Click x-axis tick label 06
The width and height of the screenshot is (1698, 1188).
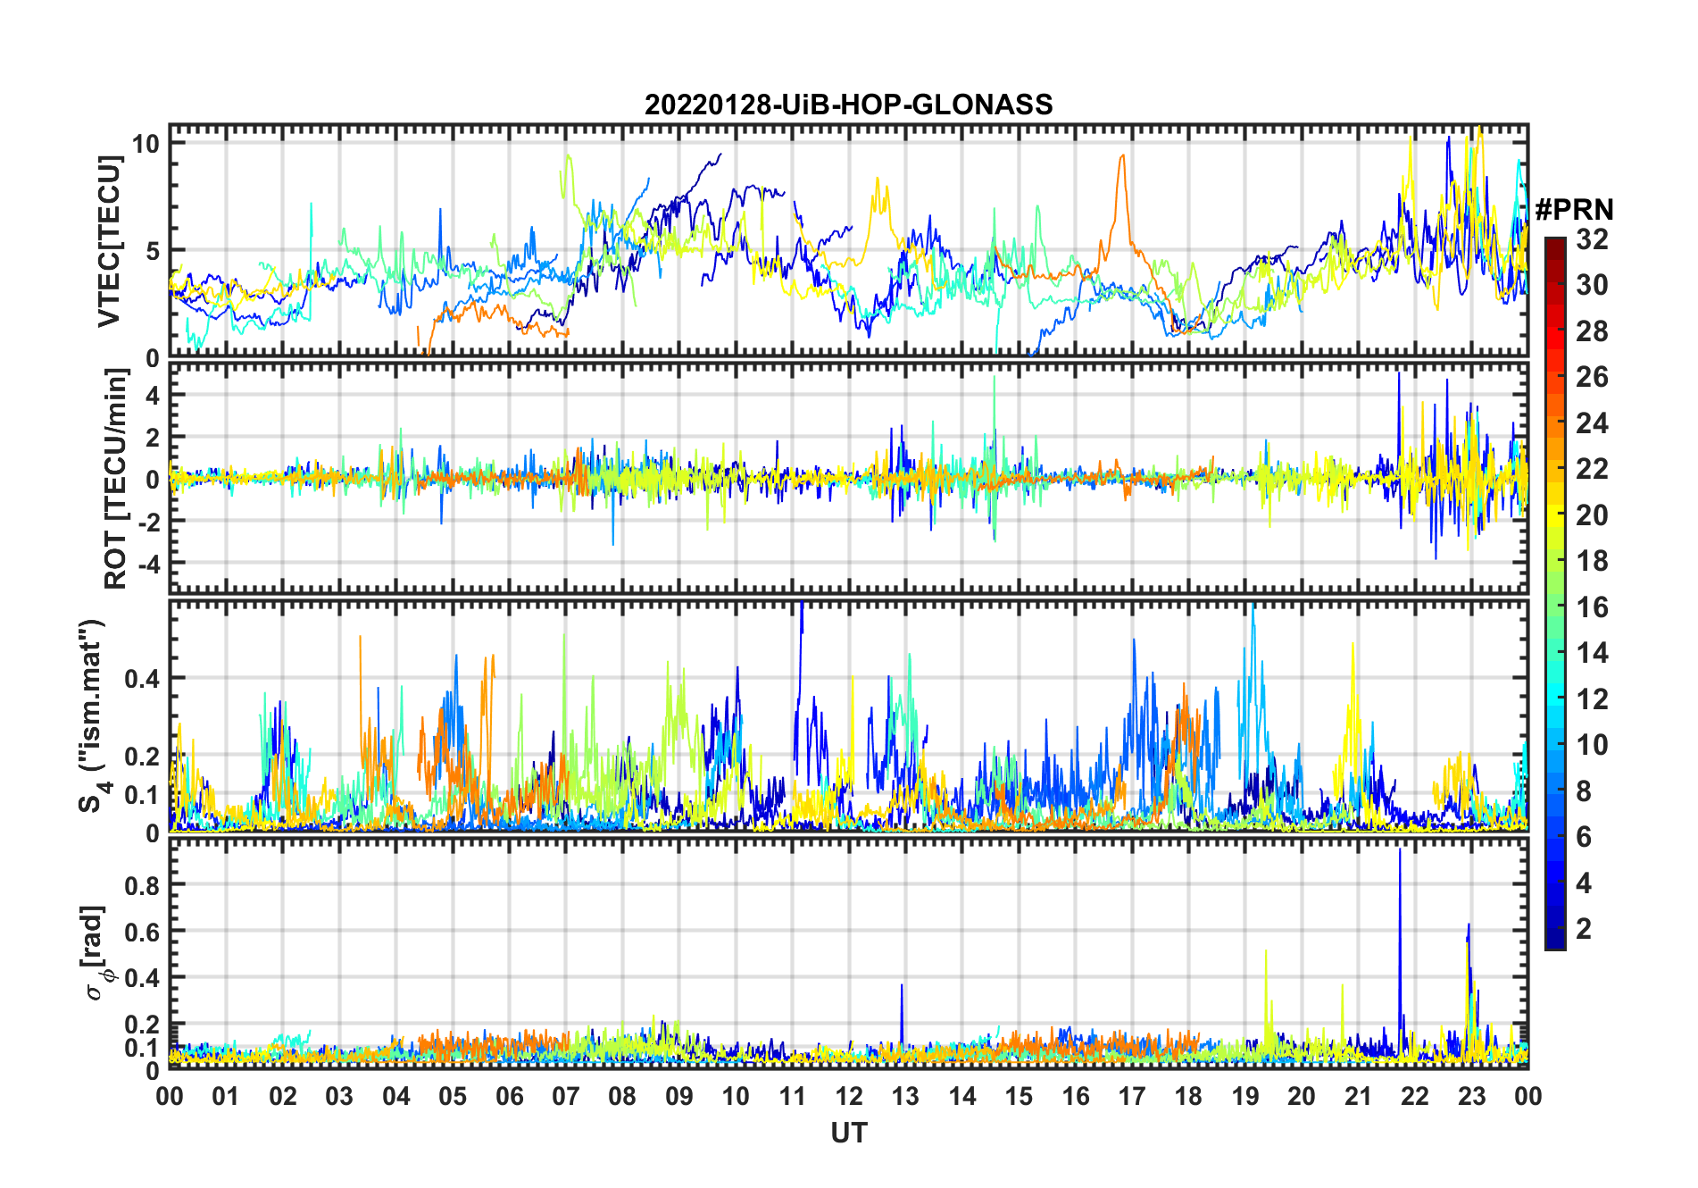pos(509,1096)
